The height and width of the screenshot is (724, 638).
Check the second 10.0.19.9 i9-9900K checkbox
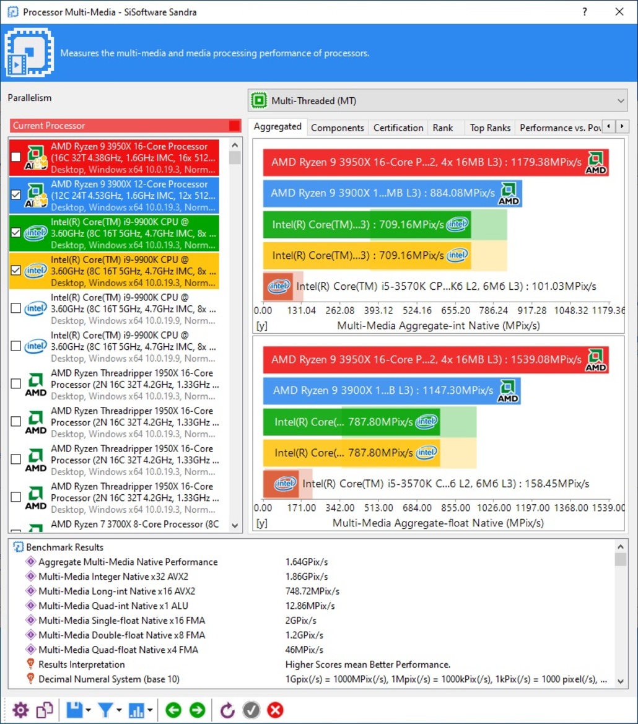click(x=15, y=346)
